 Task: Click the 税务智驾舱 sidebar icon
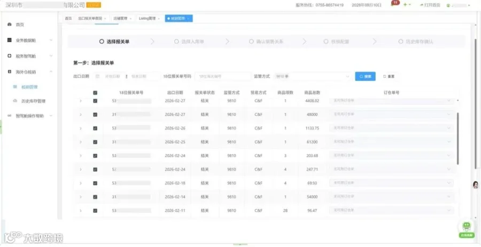9,56
